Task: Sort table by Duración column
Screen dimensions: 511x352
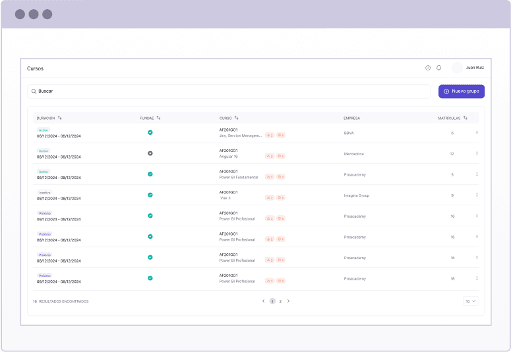Action: pos(60,118)
